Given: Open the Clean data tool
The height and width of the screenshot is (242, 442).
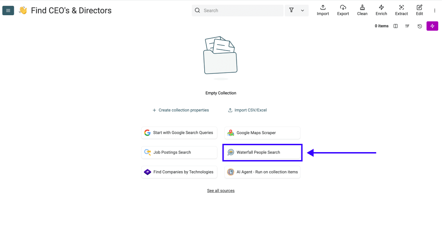Looking at the screenshot, I should (x=362, y=10).
